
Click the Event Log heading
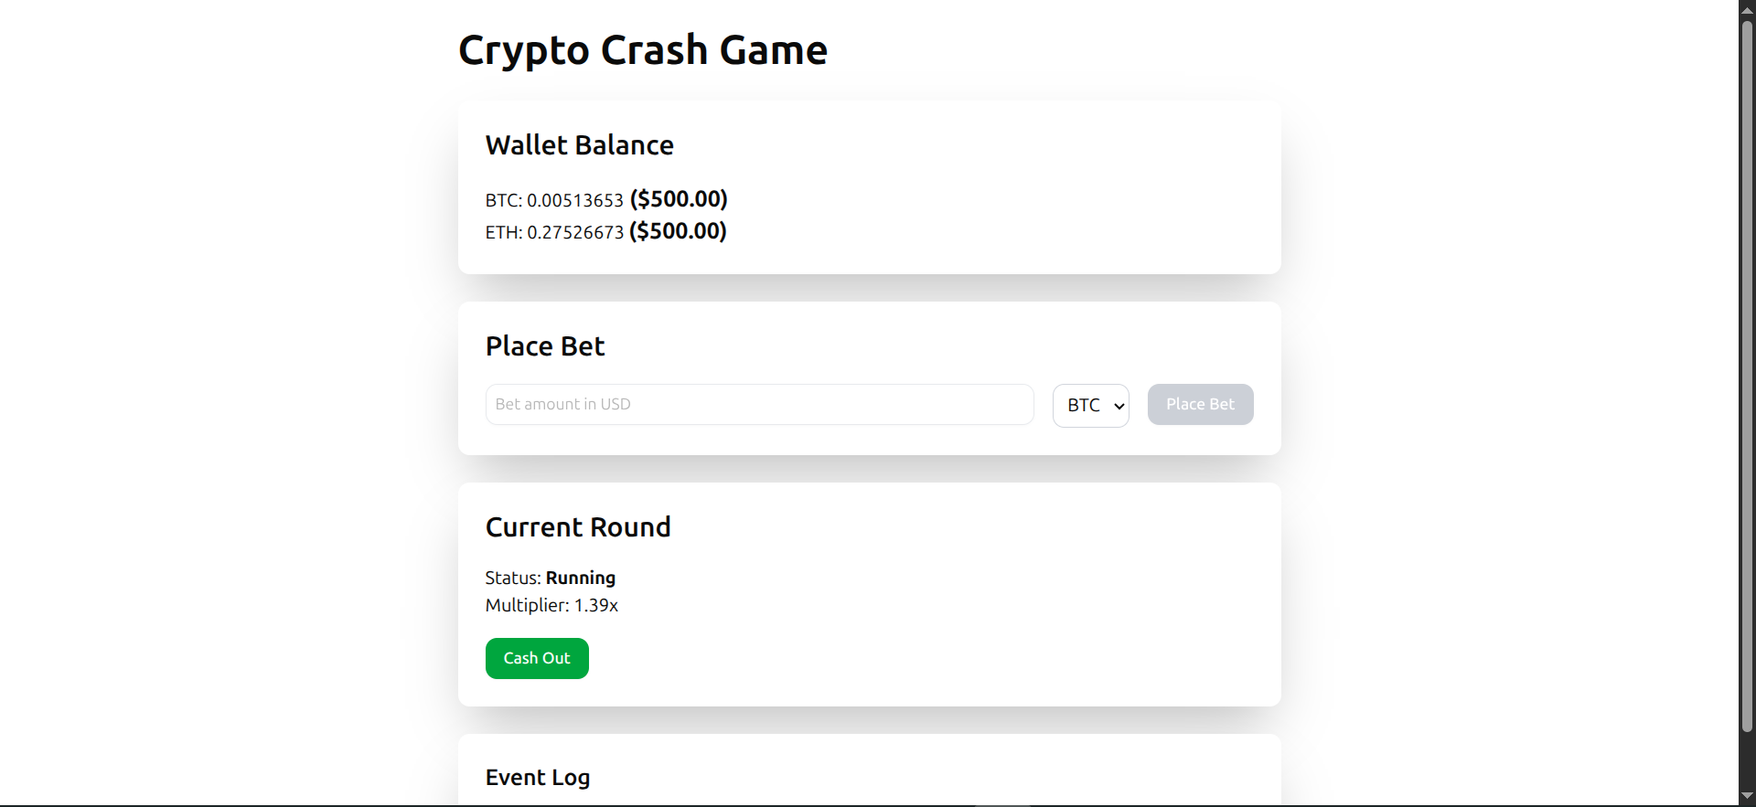[x=538, y=778]
